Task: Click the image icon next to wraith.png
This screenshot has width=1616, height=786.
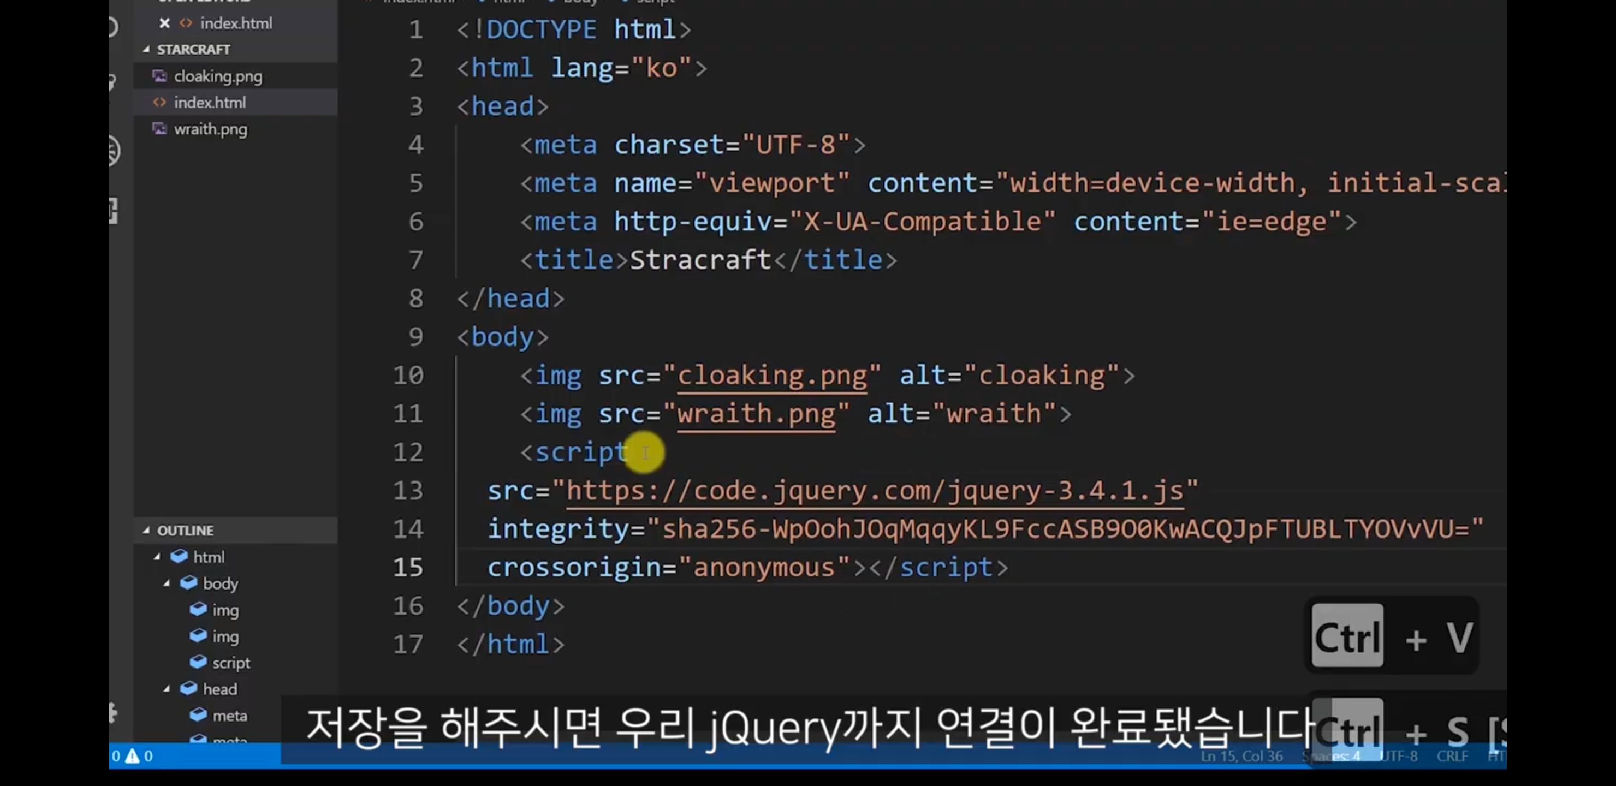Action: 160,129
